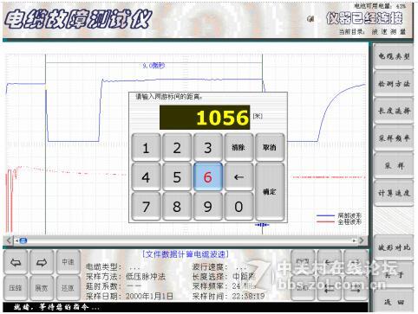Tap digit 1 on the keypad
Screen dimensions: 418x314
tap(146, 147)
